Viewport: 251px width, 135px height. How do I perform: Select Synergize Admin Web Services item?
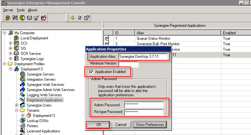pos(51,90)
